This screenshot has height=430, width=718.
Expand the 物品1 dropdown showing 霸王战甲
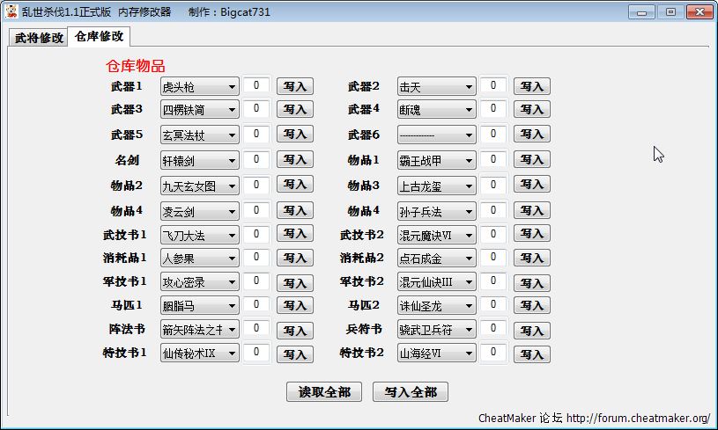click(x=436, y=160)
